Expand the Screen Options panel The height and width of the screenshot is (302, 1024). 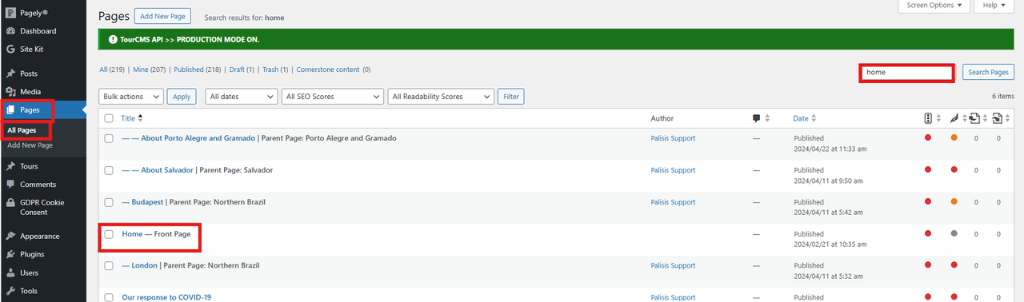click(934, 6)
